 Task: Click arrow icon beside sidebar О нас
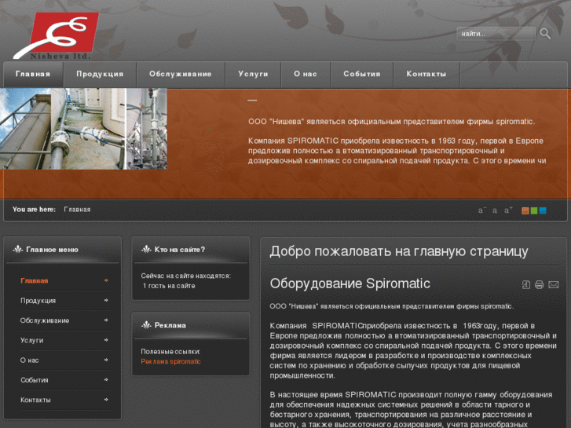(106, 360)
